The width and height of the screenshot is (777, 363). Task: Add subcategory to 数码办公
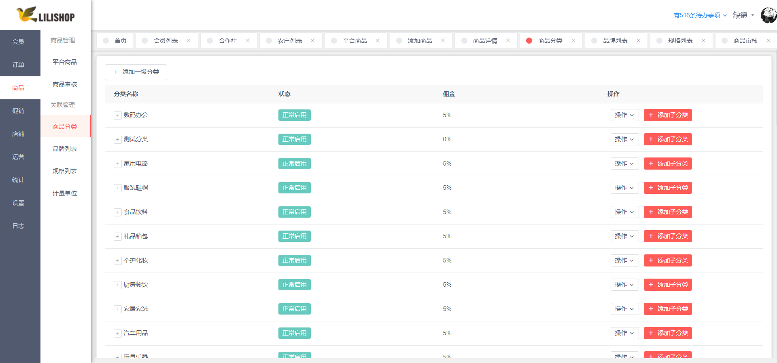tap(668, 115)
